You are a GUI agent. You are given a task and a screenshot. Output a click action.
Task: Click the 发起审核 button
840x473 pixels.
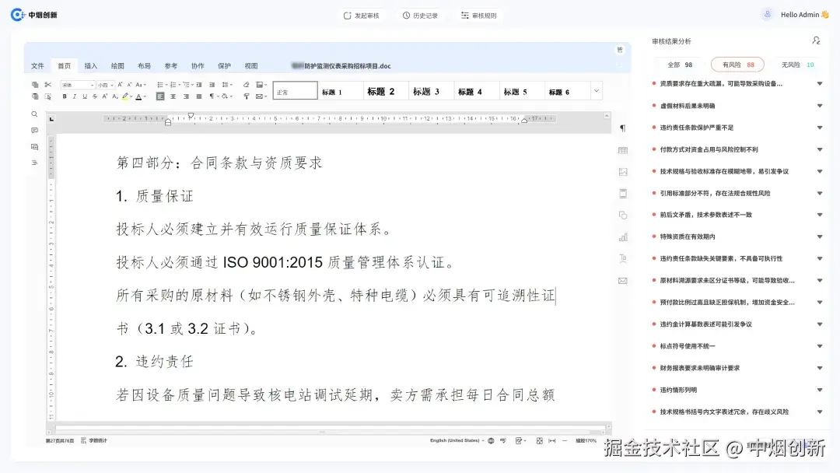[361, 14]
